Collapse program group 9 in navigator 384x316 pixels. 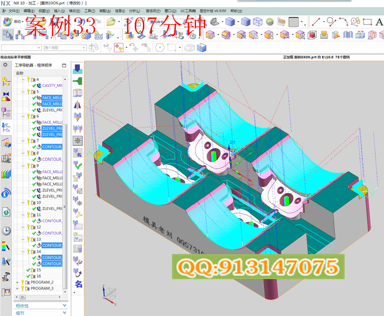23,165
